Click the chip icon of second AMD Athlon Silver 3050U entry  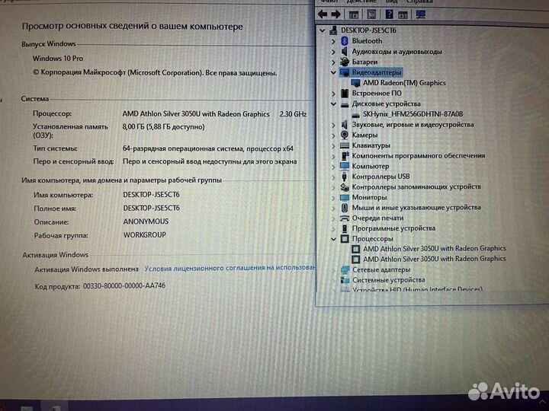(356, 260)
